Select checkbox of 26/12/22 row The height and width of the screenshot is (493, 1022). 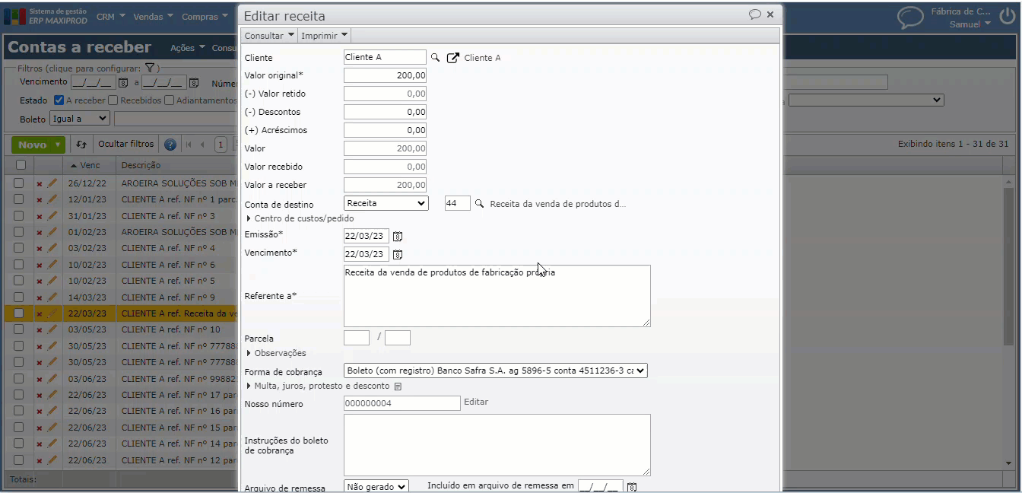click(19, 183)
